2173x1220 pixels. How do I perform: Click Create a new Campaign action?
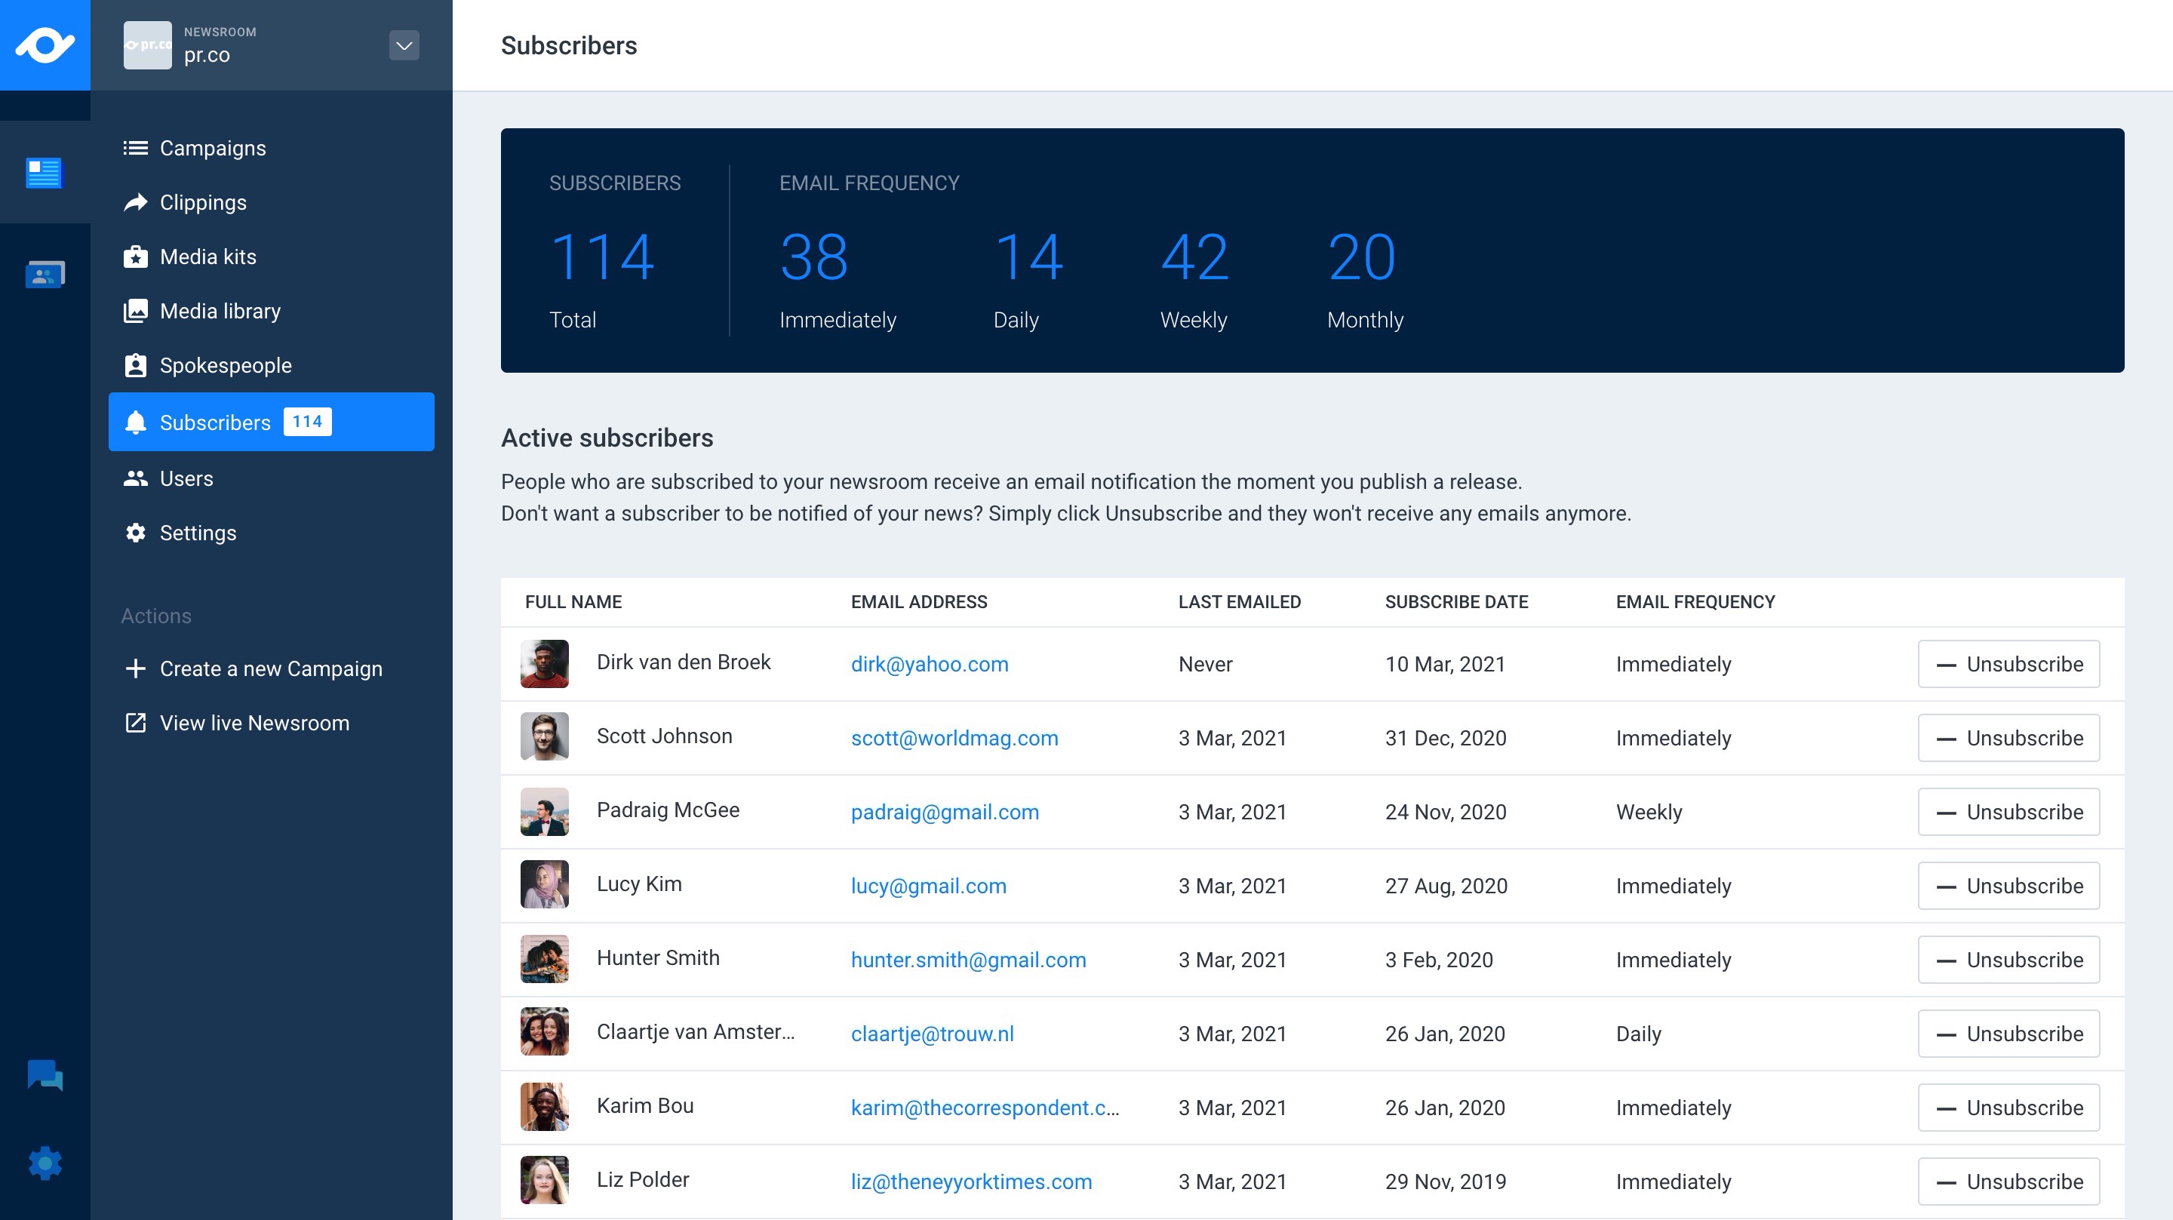click(270, 669)
